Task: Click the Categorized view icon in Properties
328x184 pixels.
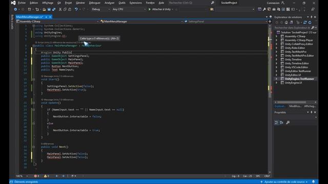Action: coord(277,123)
